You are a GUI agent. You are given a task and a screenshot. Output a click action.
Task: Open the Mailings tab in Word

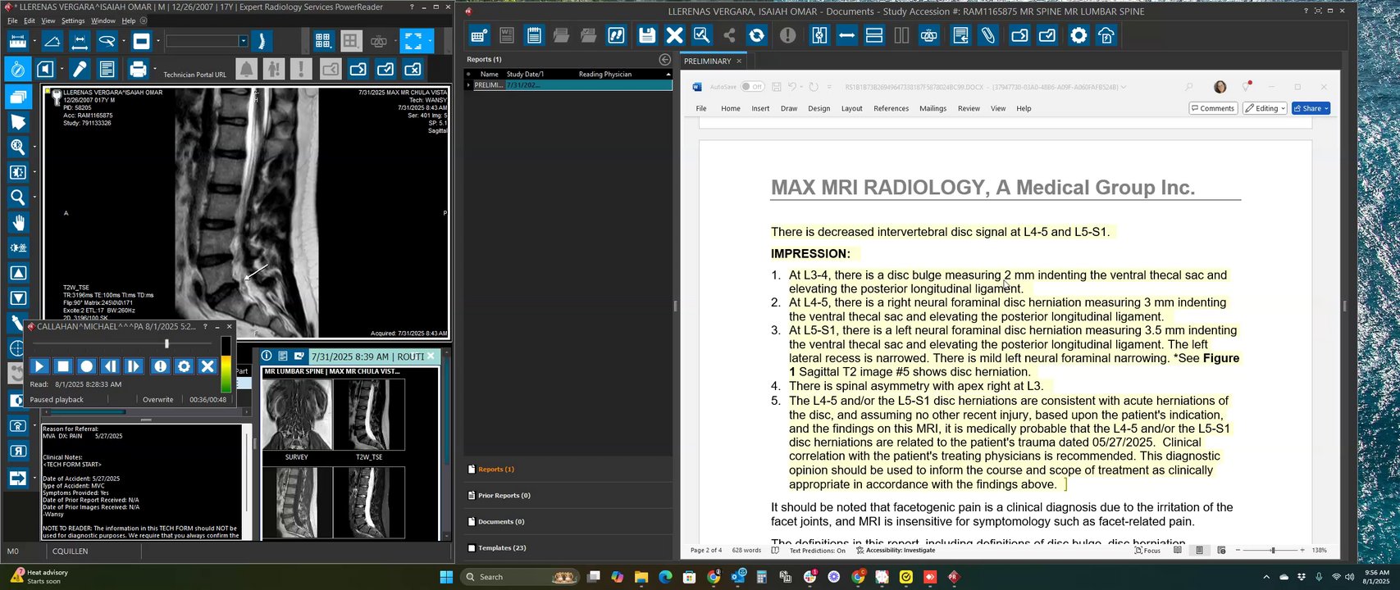[x=933, y=108]
